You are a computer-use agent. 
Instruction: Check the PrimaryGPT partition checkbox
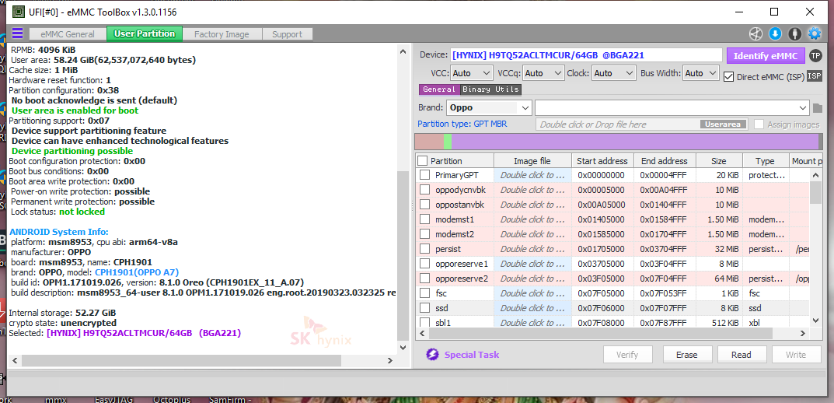[424, 174]
